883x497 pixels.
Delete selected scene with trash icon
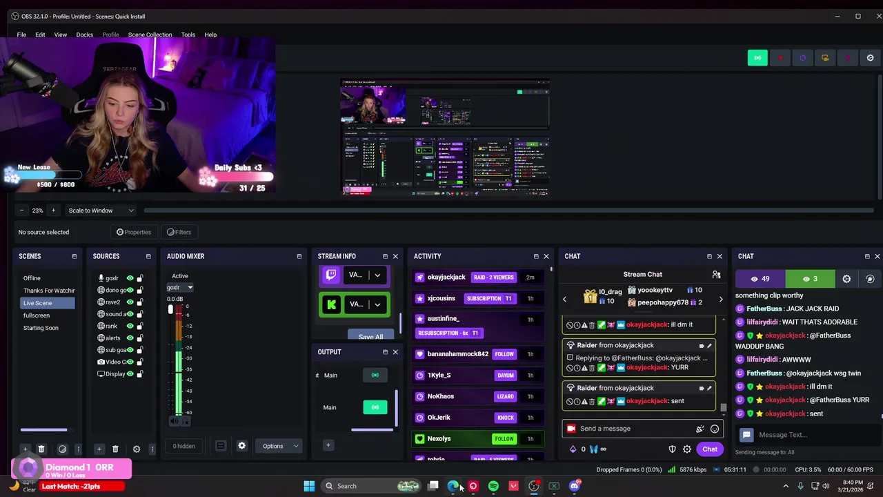click(41, 449)
